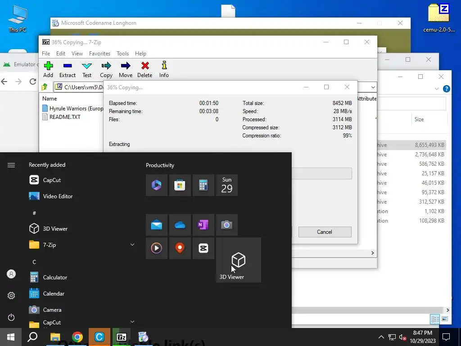Switch to details view in Explorer
This screenshot has height=346, width=461.
(x=435, y=319)
